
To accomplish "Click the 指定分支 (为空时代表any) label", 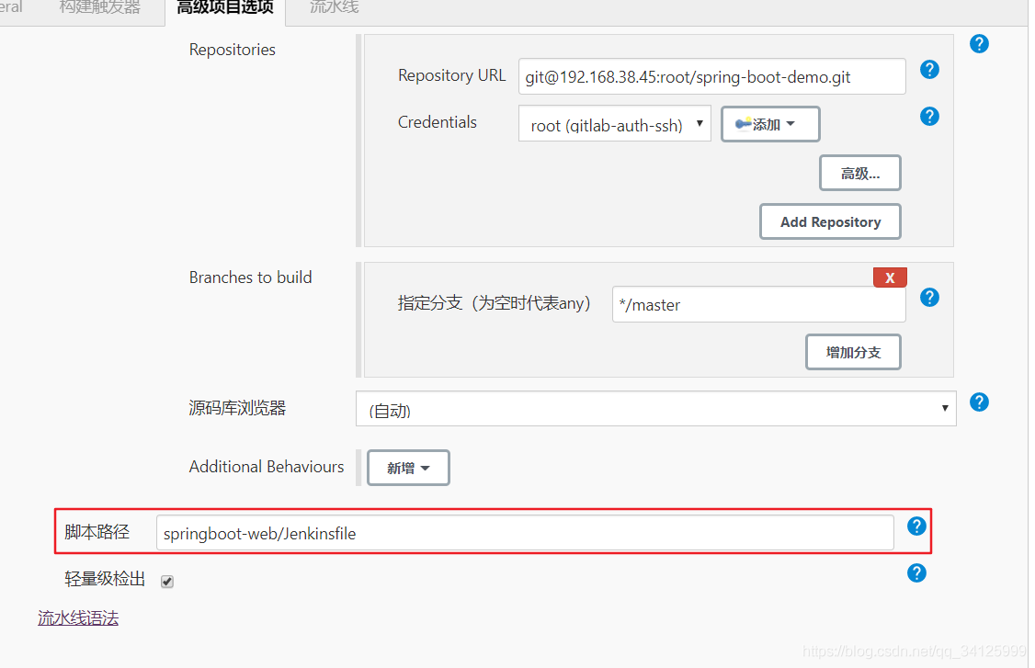I will pyautogui.click(x=494, y=303).
